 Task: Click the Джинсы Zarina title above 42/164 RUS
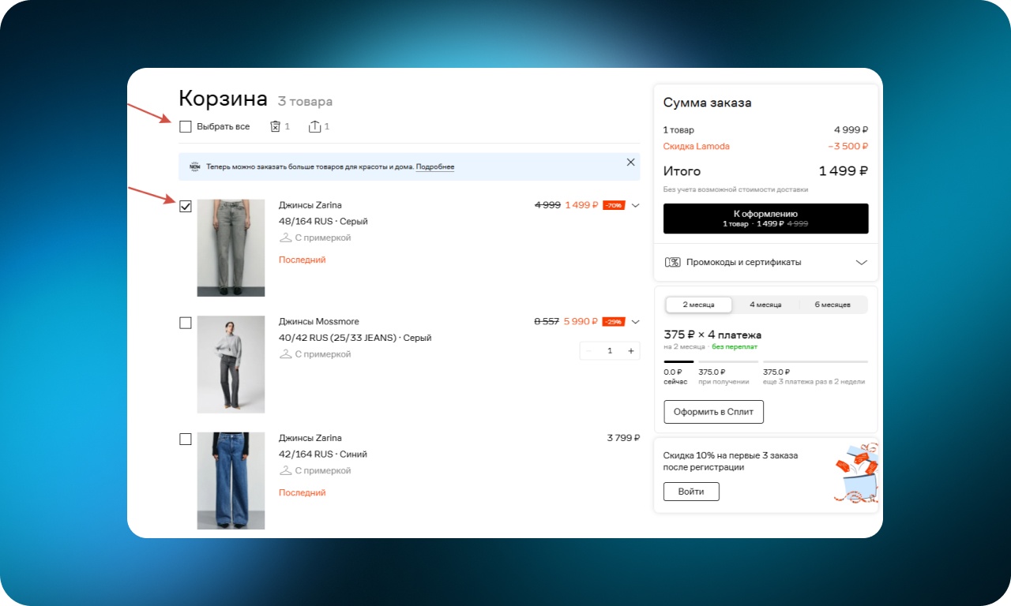[x=310, y=438]
